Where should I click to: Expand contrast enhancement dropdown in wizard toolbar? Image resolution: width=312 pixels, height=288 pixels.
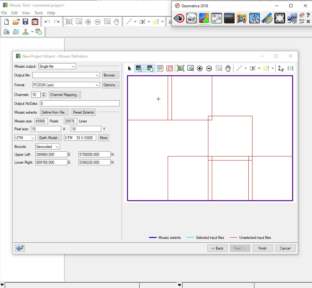[259, 68]
